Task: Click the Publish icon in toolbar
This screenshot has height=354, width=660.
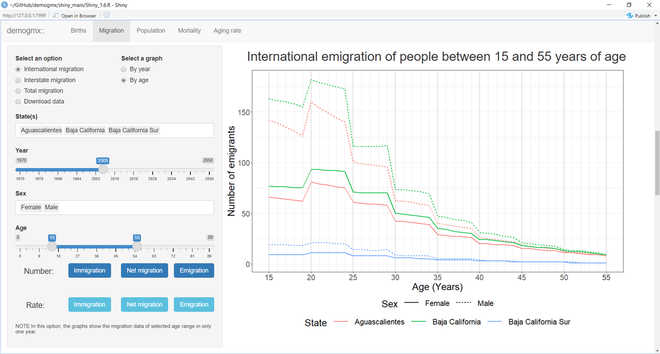Action: [x=630, y=15]
